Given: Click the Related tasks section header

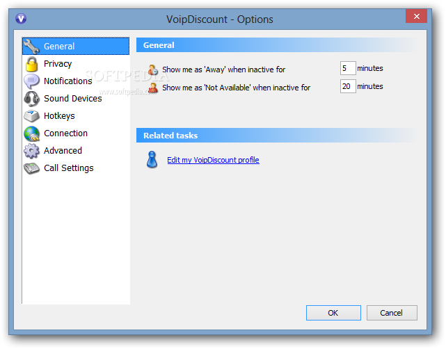Looking at the screenshot, I should click(276, 136).
